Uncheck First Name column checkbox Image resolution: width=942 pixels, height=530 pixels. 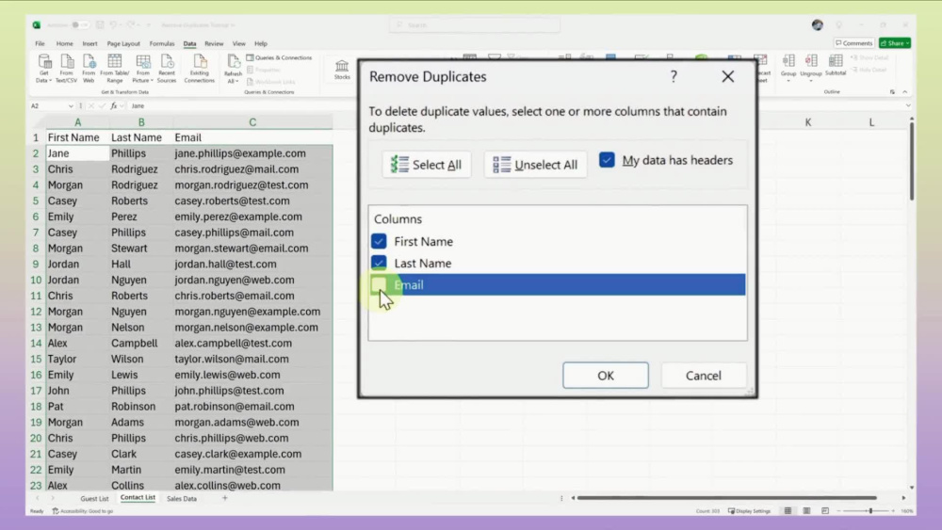(379, 241)
